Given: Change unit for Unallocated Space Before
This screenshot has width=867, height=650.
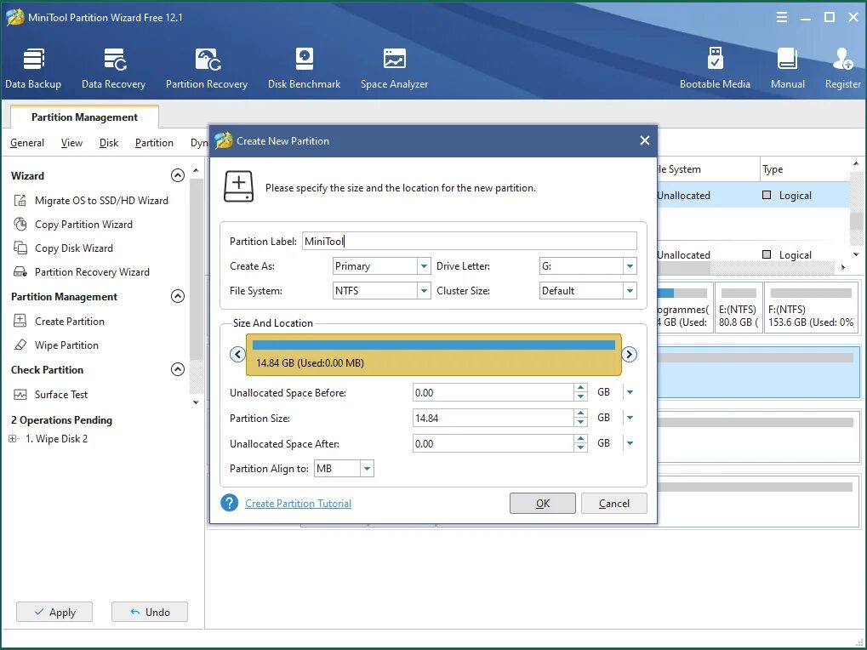Looking at the screenshot, I should 630,392.
